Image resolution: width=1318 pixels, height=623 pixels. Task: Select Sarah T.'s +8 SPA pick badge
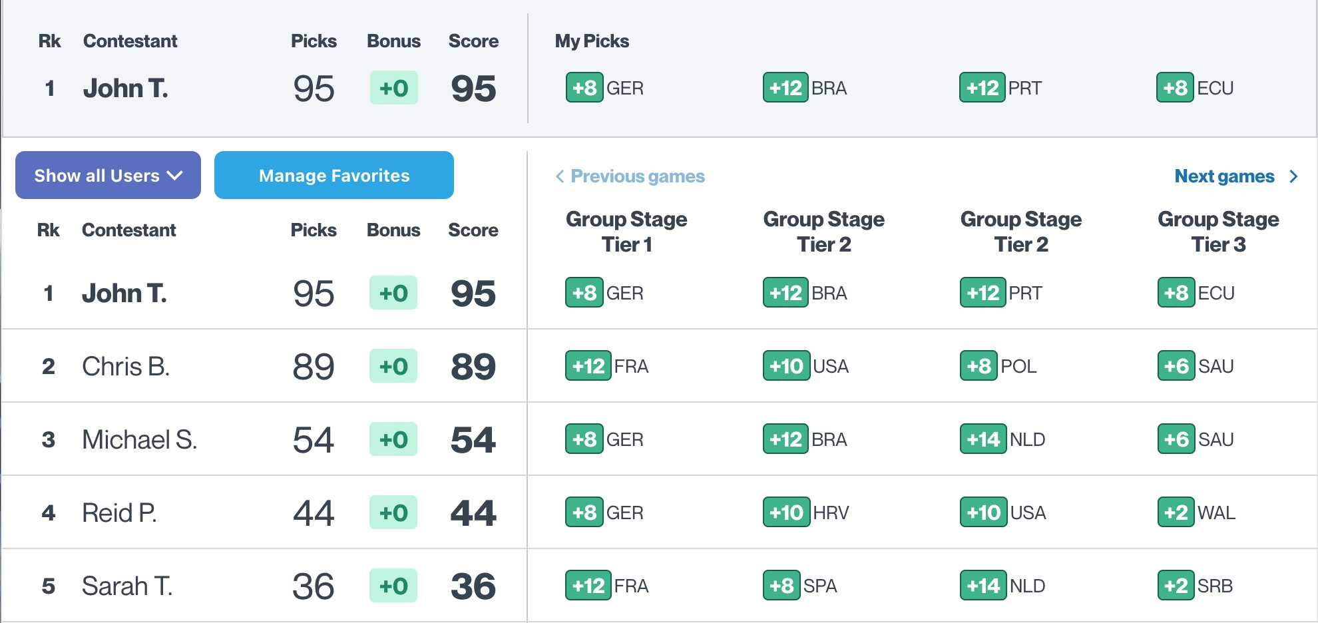[x=799, y=586]
